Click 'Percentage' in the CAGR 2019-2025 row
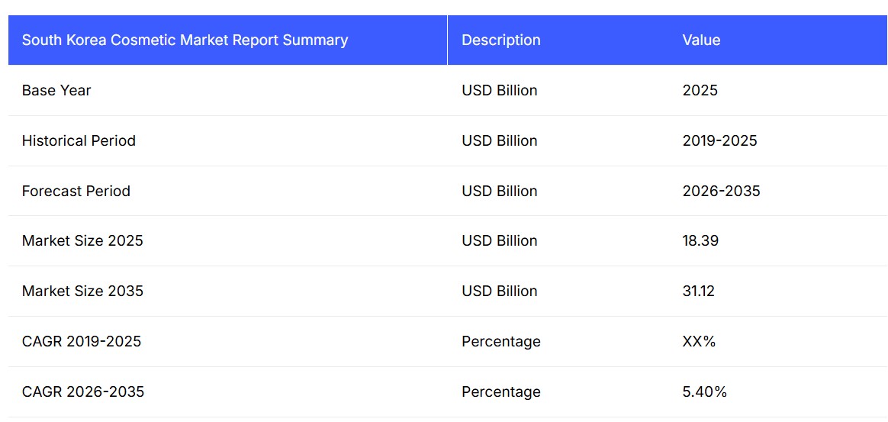The width and height of the screenshot is (888, 422). 500,342
